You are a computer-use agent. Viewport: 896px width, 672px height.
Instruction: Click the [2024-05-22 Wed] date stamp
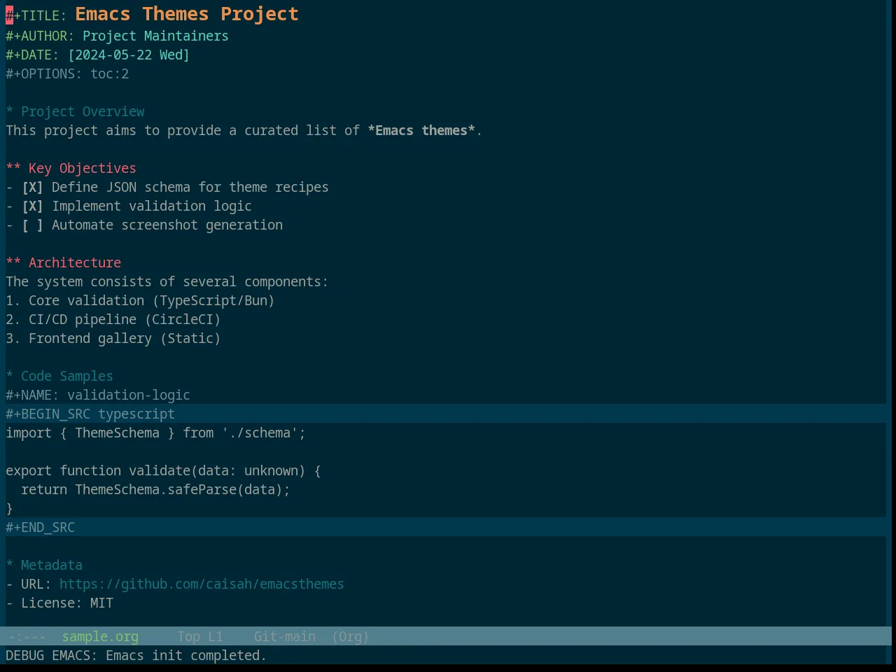(129, 55)
